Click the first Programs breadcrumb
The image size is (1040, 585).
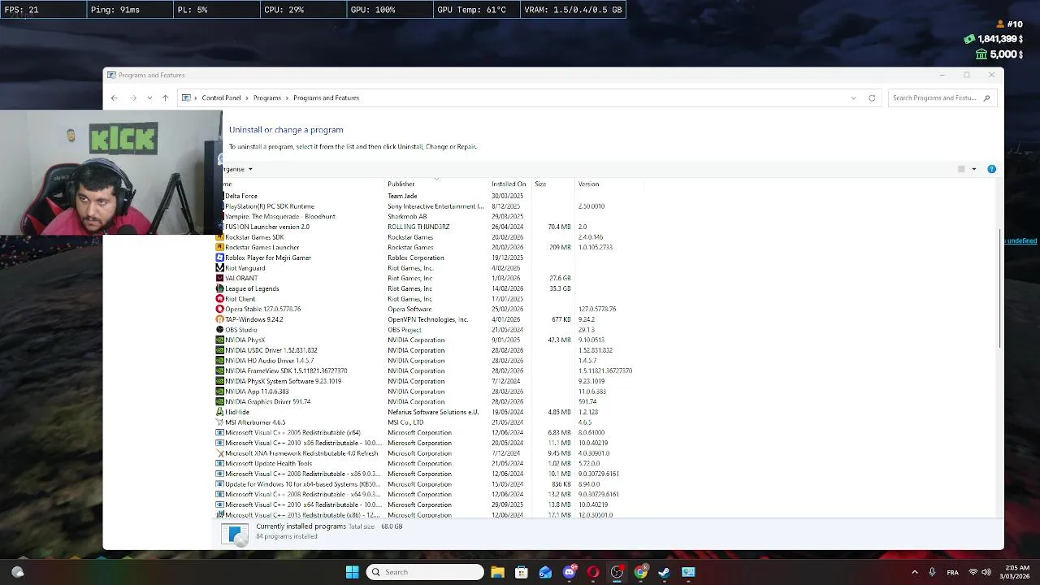pos(266,98)
